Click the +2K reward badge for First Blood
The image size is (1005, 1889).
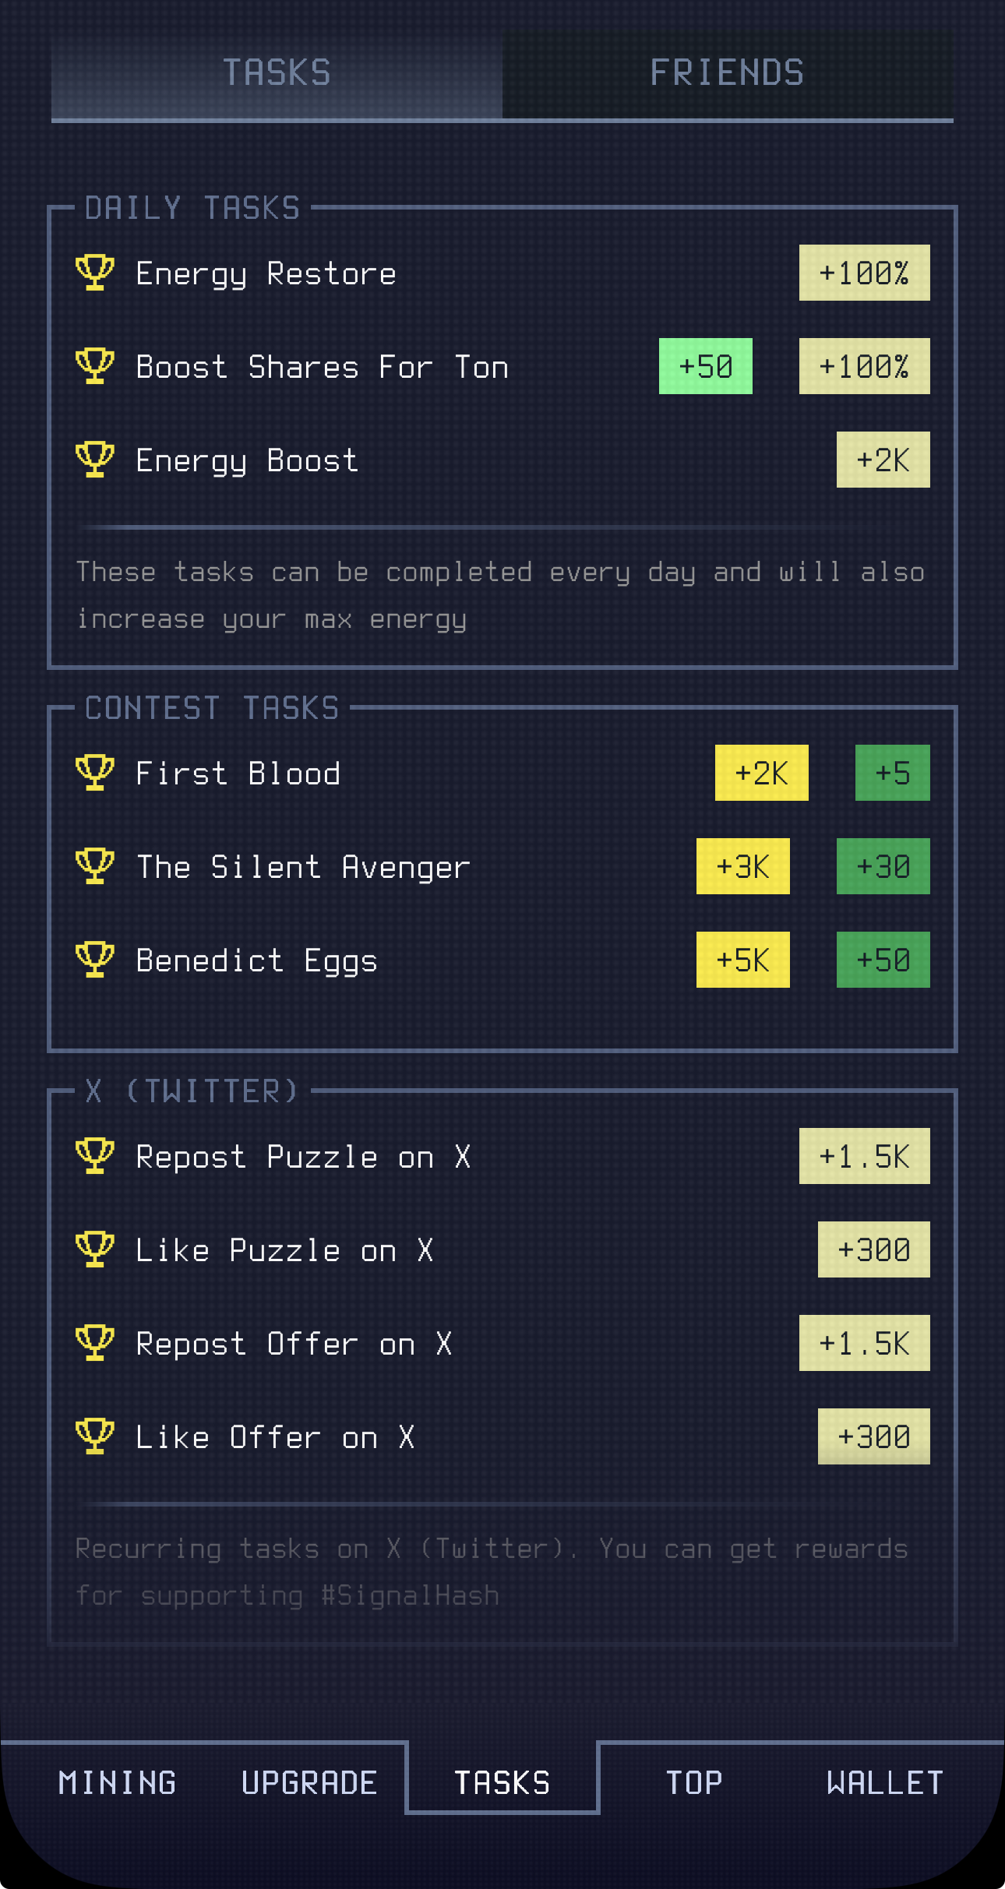coord(761,773)
